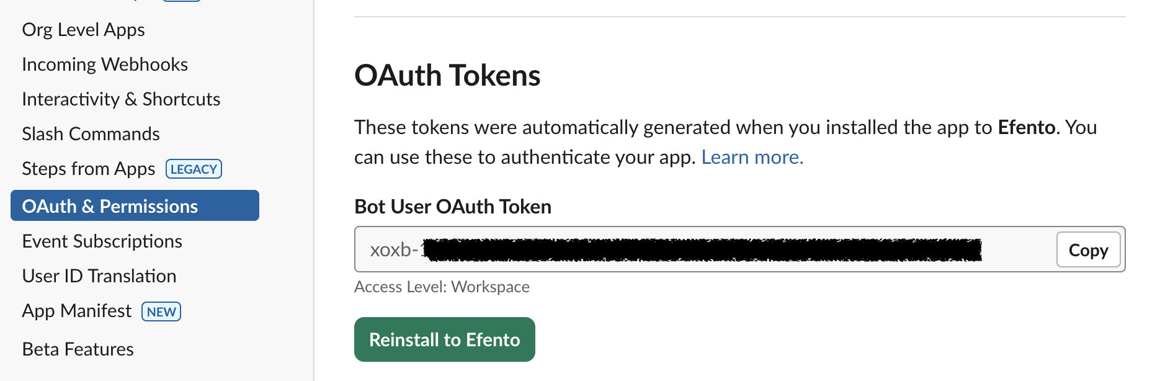Click the Bot User OAuth Token label
The image size is (1160, 381).
[453, 207]
